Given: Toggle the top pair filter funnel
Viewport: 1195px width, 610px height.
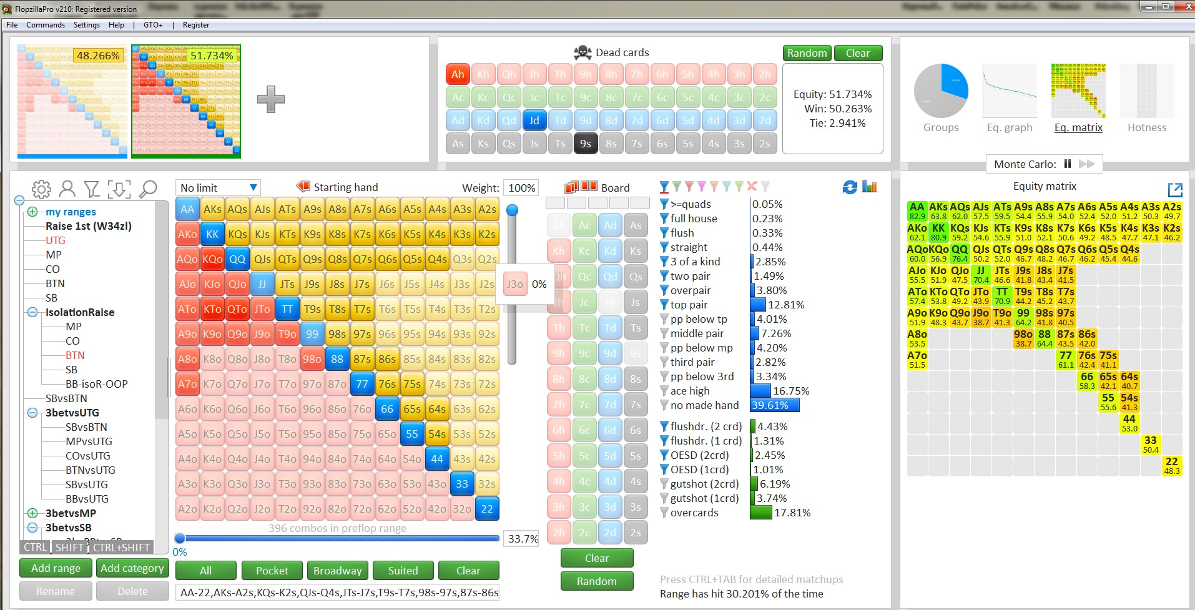Looking at the screenshot, I should 664,305.
